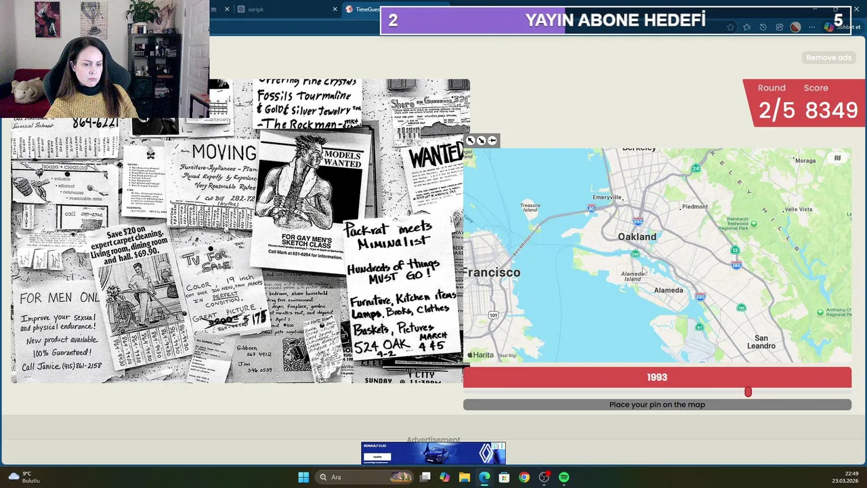Click the Highway 101 shield on the map
Screen dimensions: 867x488
tap(494, 315)
